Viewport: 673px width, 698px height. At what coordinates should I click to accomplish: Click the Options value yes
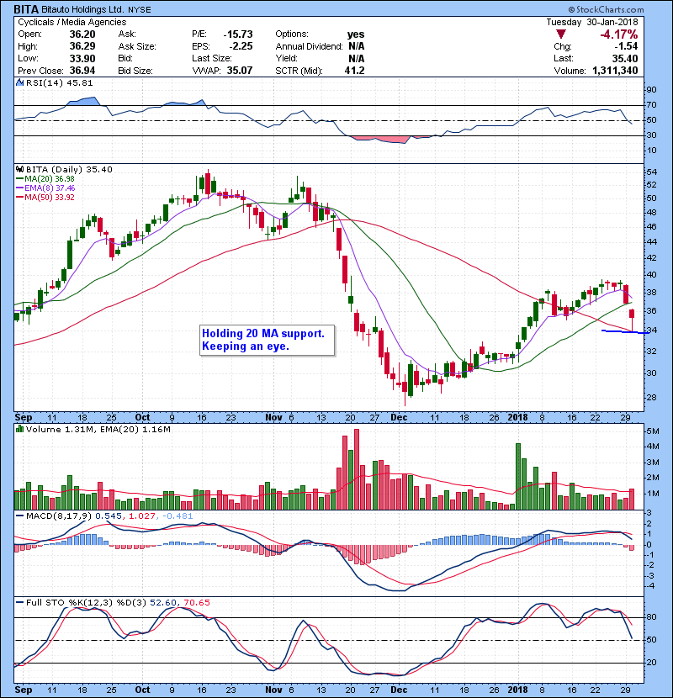point(356,34)
